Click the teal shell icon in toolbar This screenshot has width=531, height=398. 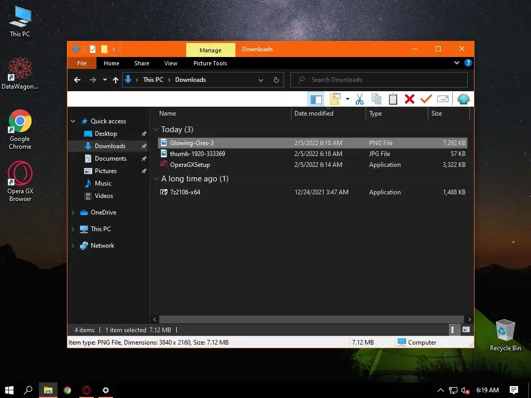[x=463, y=99]
